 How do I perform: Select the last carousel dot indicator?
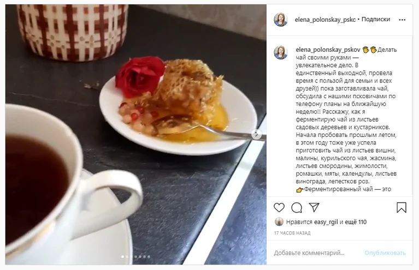click(x=149, y=257)
